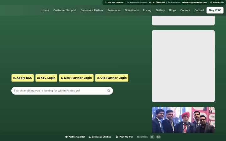This screenshot has width=226, height=141.
Task: Click the download icon beside Download utilities
Action: pyautogui.click(x=90, y=137)
